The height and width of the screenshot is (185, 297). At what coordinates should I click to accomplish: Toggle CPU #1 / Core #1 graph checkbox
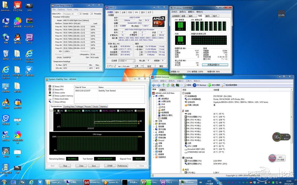click(65, 111)
